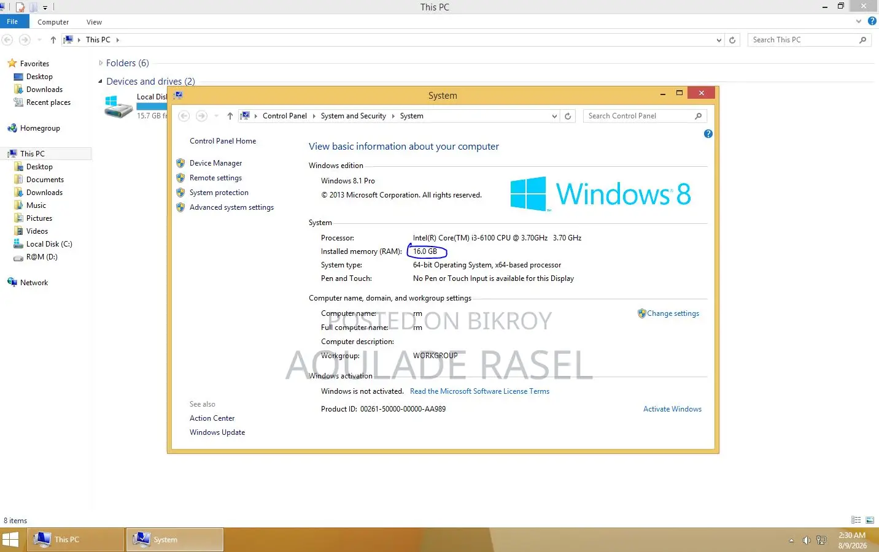Click Up arrow in System window
The width and height of the screenshot is (879, 552).
pos(230,116)
